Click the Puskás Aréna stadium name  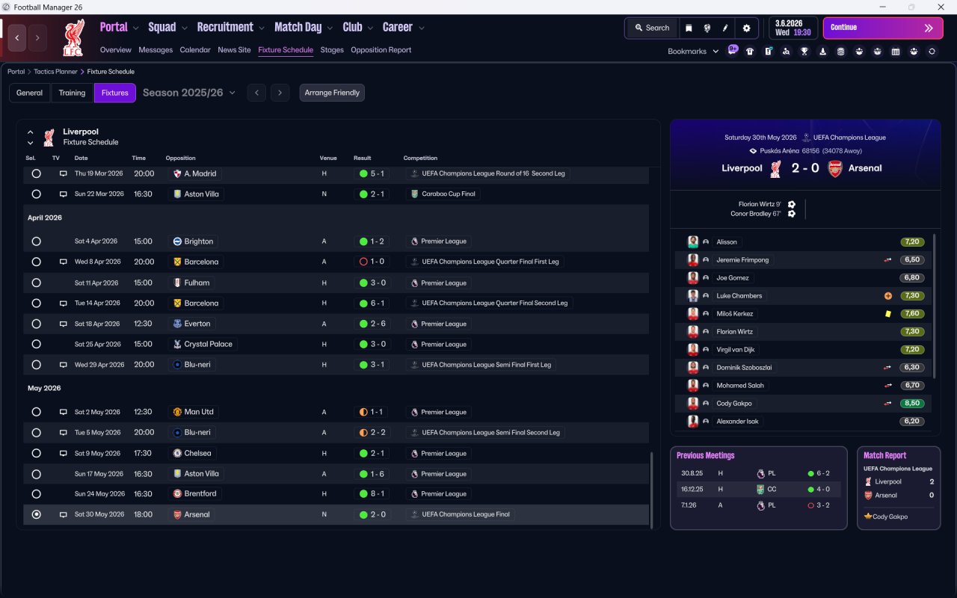[x=780, y=150]
